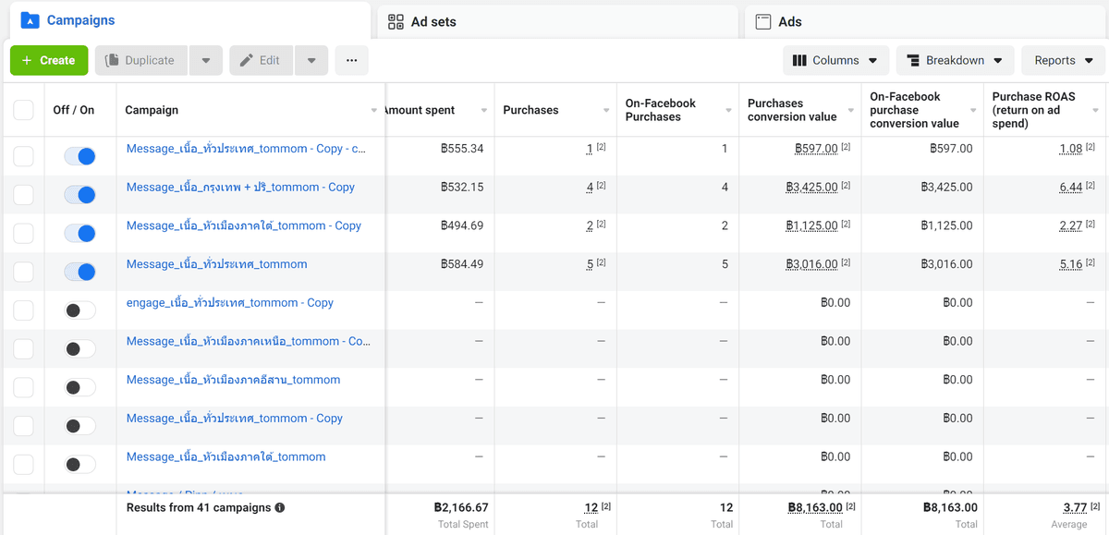Click the ฿3,425.00 purchases conversion value
This screenshot has height=535, width=1109.
point(811,187)
